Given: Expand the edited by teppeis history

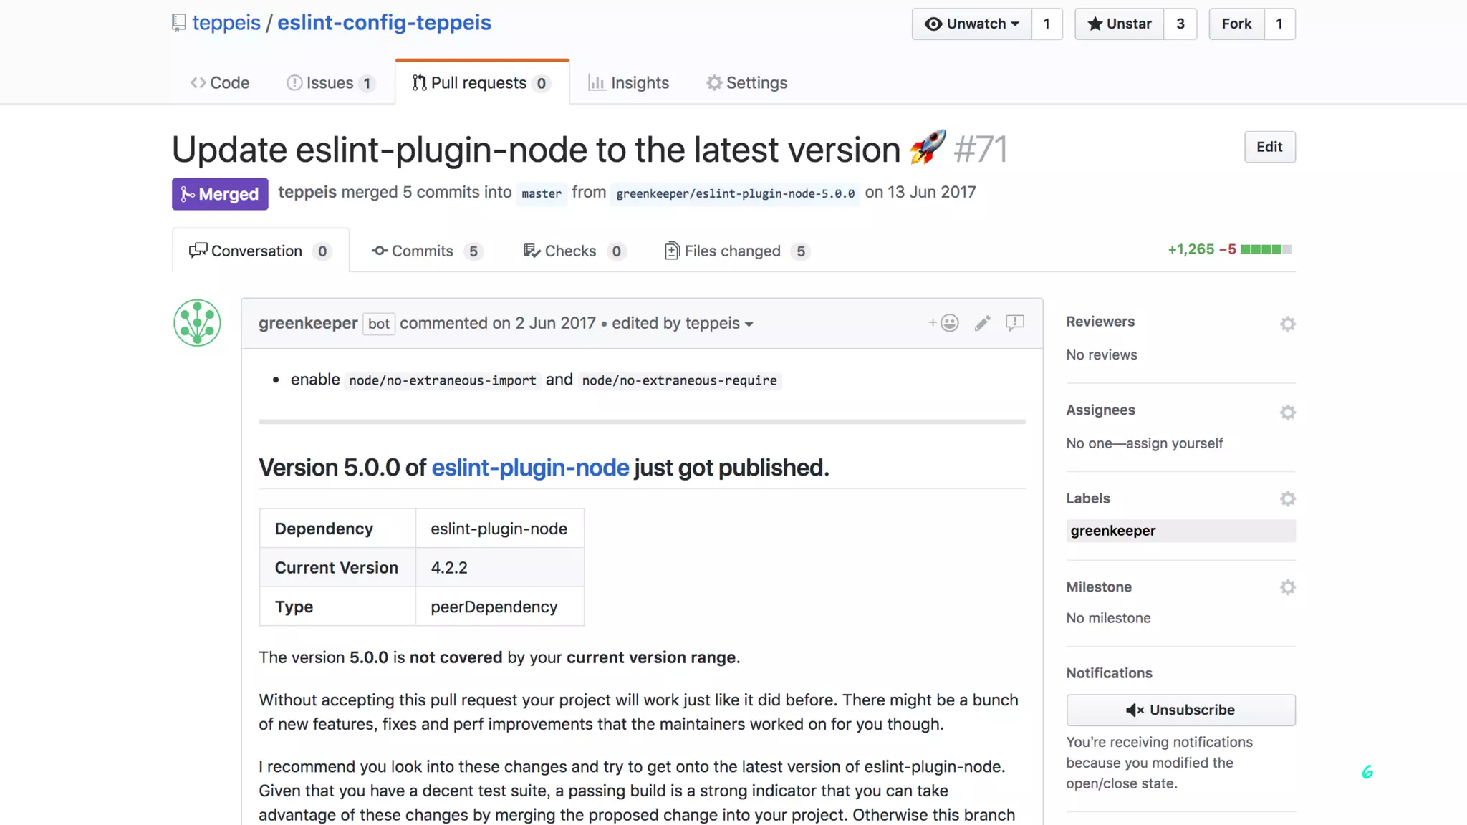Looking at the screenshot, I should pyautogui.click(x=682, y=323).
